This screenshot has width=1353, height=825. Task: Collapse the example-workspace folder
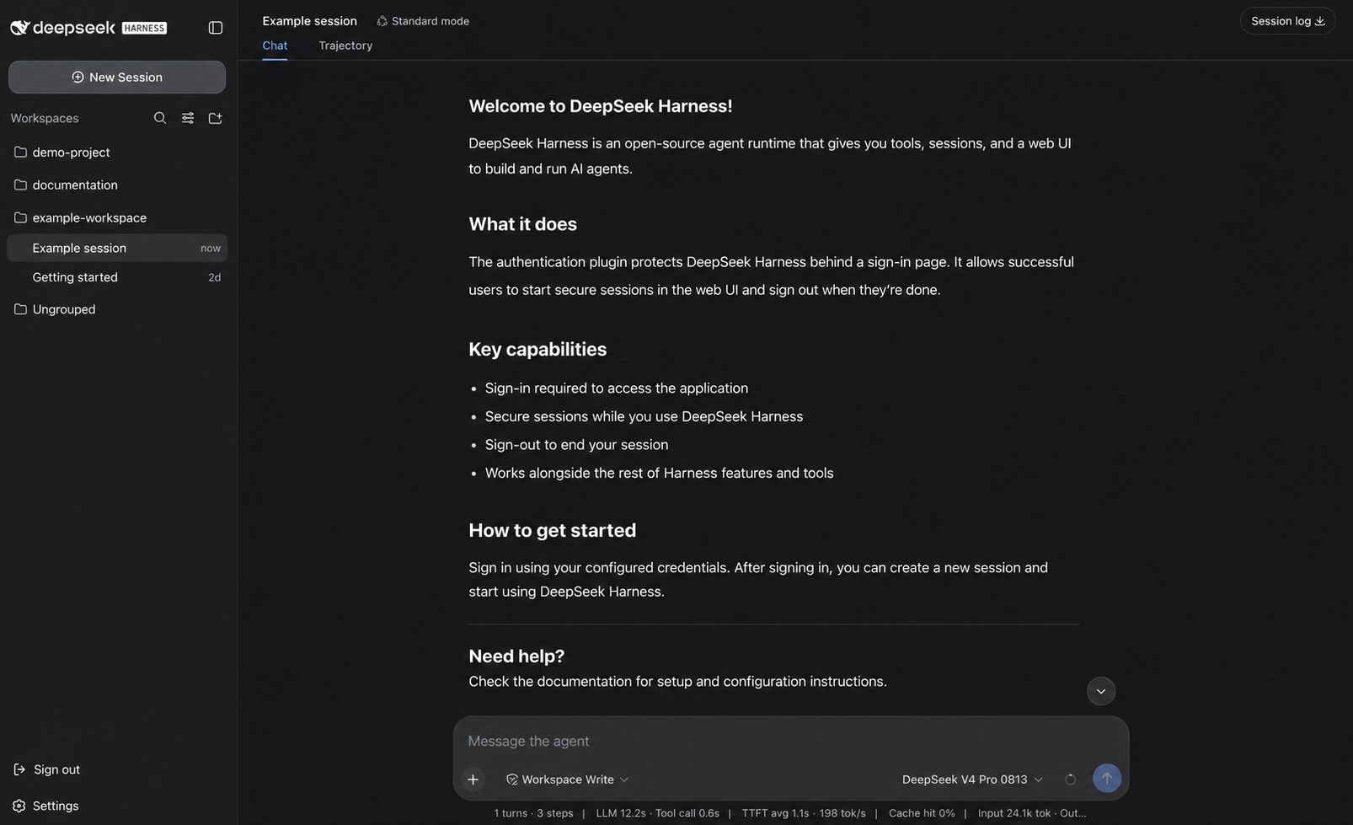(117, 217)
